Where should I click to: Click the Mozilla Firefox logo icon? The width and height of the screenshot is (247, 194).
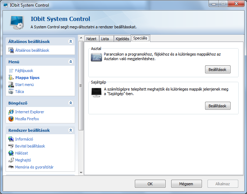click(x=11, y=119)
